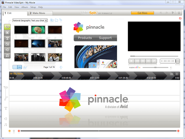Click the title track T icon
The height and width of the screenshot is (139, 185).
click(6, 108)
